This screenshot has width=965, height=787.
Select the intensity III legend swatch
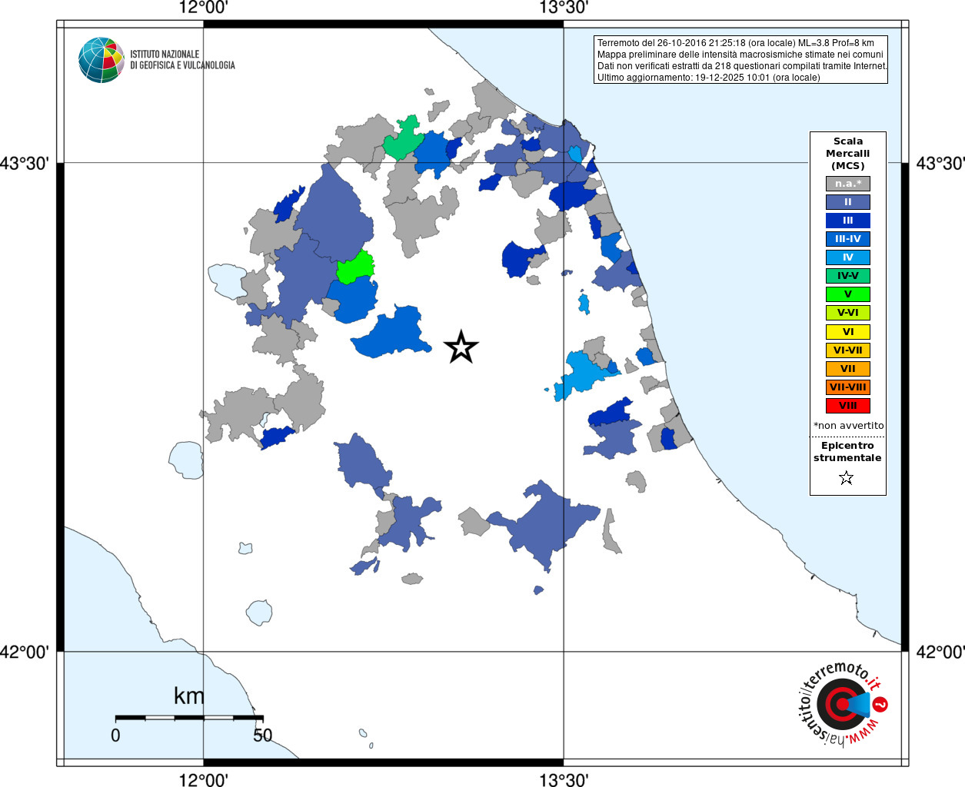848,221
